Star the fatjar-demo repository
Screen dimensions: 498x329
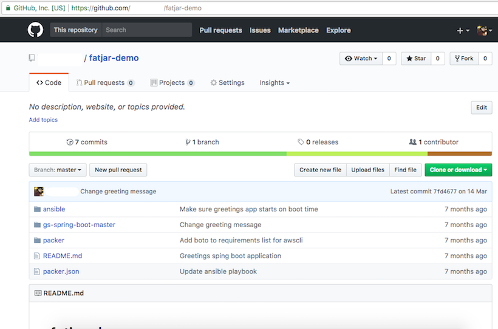tap(416, 58)
